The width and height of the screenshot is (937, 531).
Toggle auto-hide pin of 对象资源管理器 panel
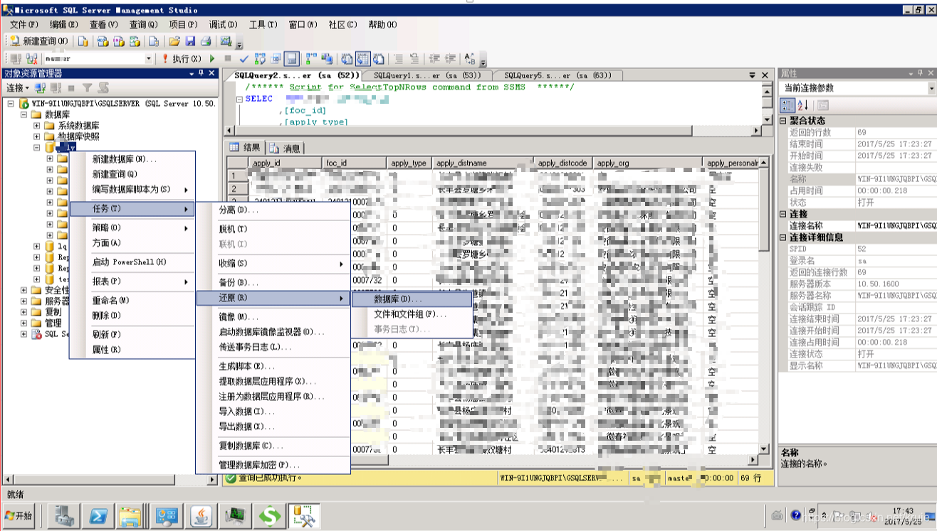[x=201, y=74]
